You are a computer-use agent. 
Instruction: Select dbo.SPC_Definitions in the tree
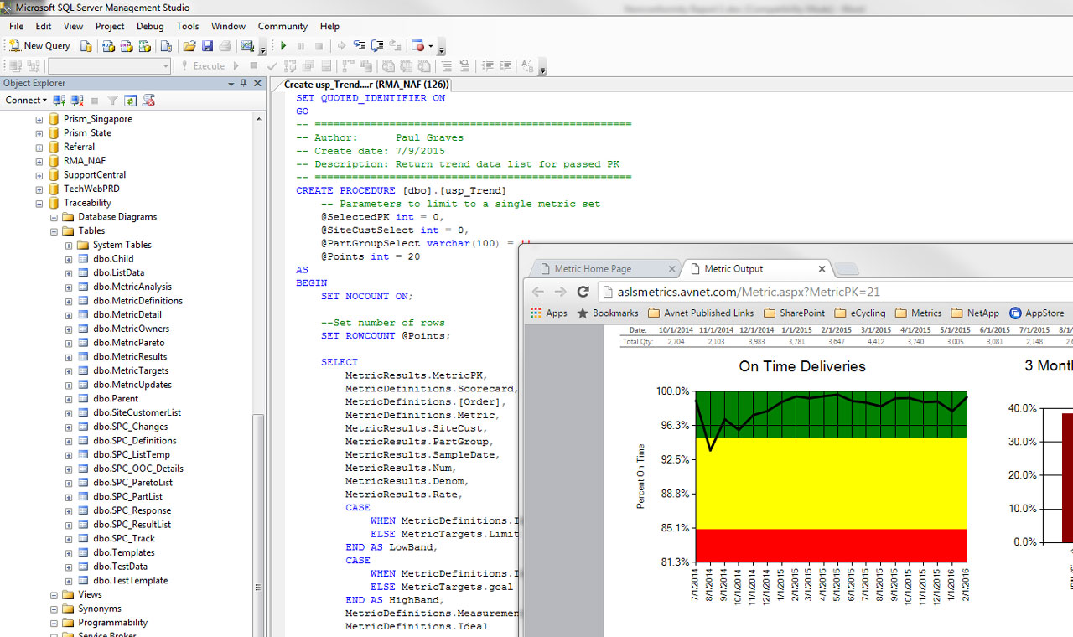pos(134,441)
